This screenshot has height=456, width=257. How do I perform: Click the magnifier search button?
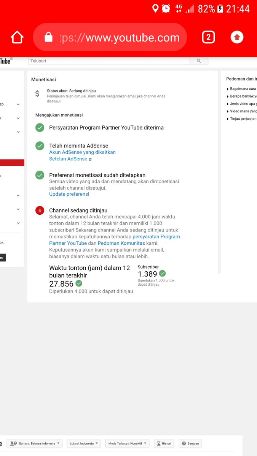(x=199, y=61)
